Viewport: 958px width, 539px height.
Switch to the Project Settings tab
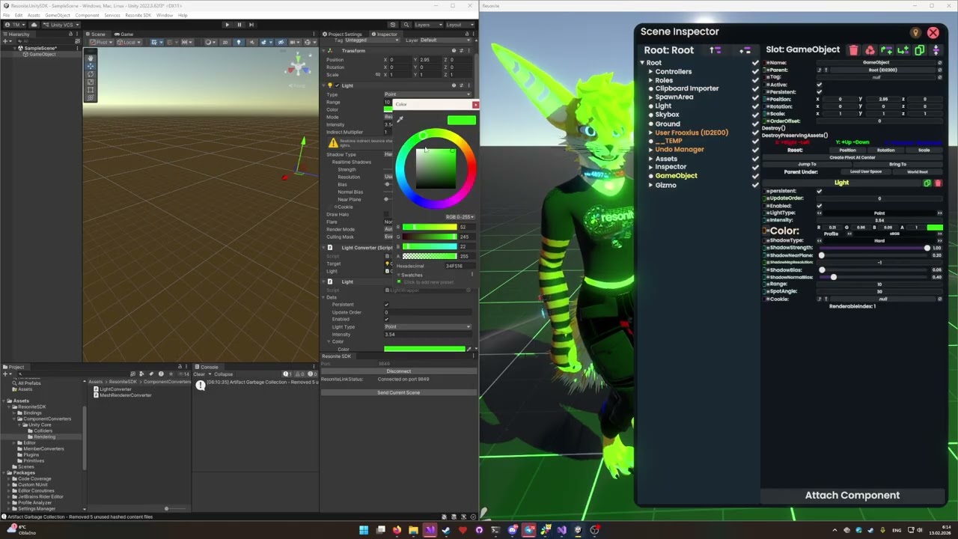343,34
